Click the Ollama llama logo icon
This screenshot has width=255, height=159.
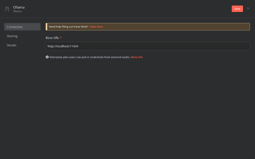click(7, 9)
